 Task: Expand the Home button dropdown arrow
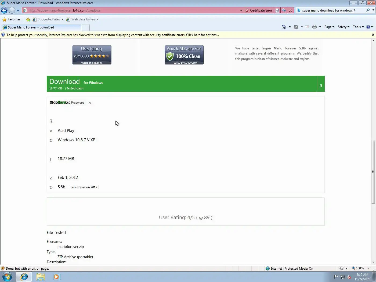point(290,27)
